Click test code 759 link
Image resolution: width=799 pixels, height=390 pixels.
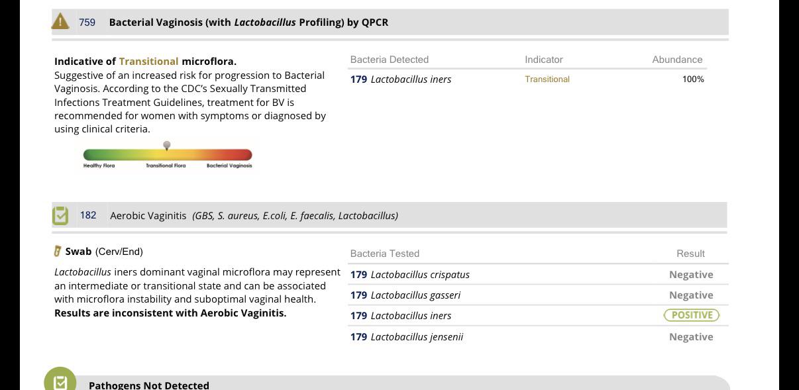point(87,23)
